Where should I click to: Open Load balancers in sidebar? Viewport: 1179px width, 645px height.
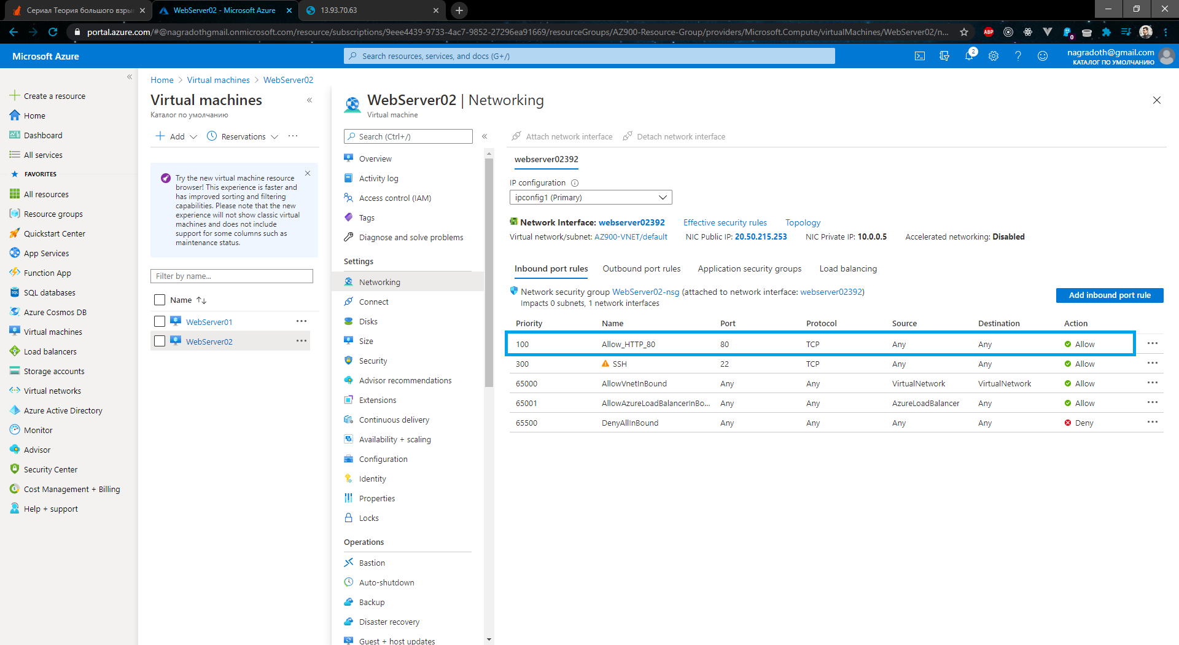(50, 351)
